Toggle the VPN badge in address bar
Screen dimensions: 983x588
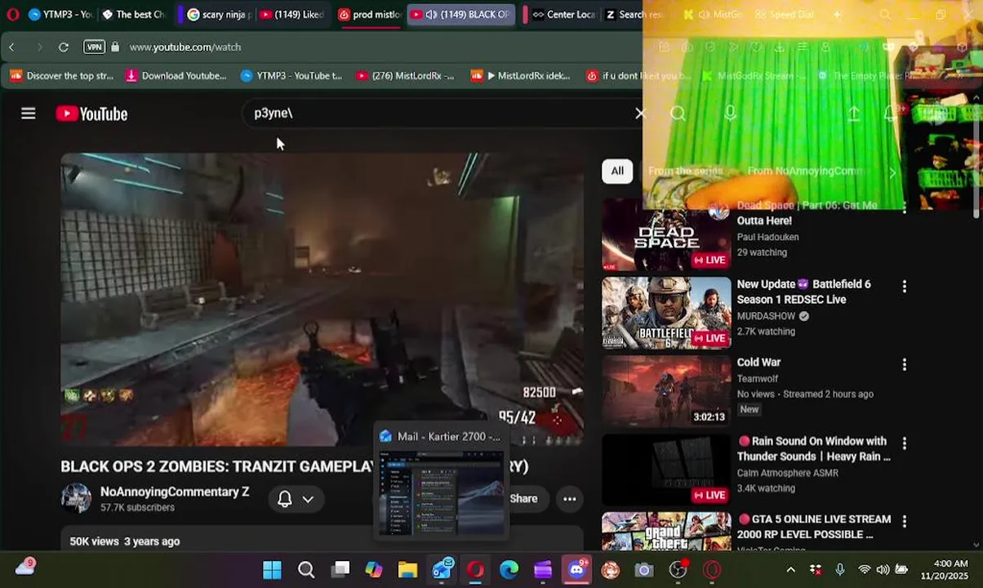click(95, 47)
